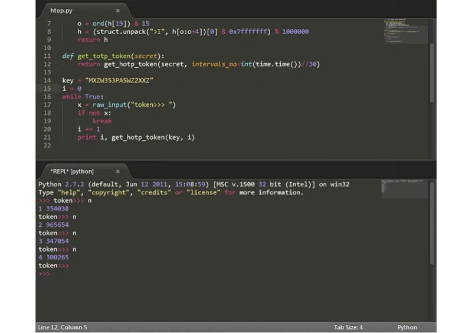Click 'get_totp_token' function name

(x=104, y=56)
